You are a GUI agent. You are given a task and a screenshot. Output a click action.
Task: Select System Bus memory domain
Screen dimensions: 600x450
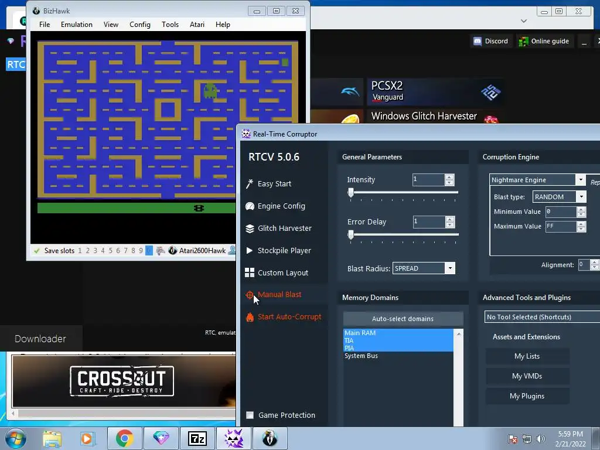pyautogui.click(x=398, y=356)
